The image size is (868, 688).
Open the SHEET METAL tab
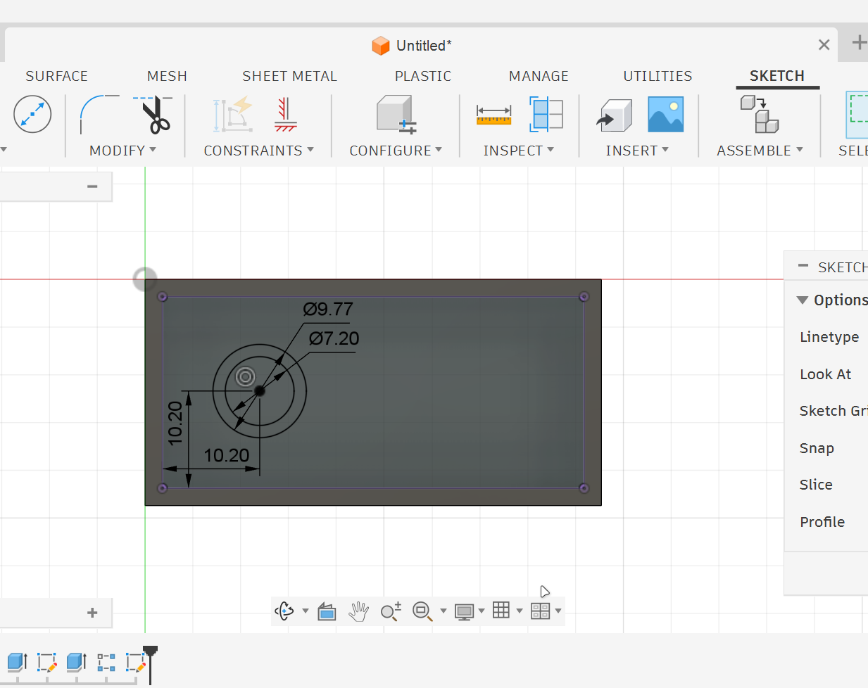pos(289,76)
